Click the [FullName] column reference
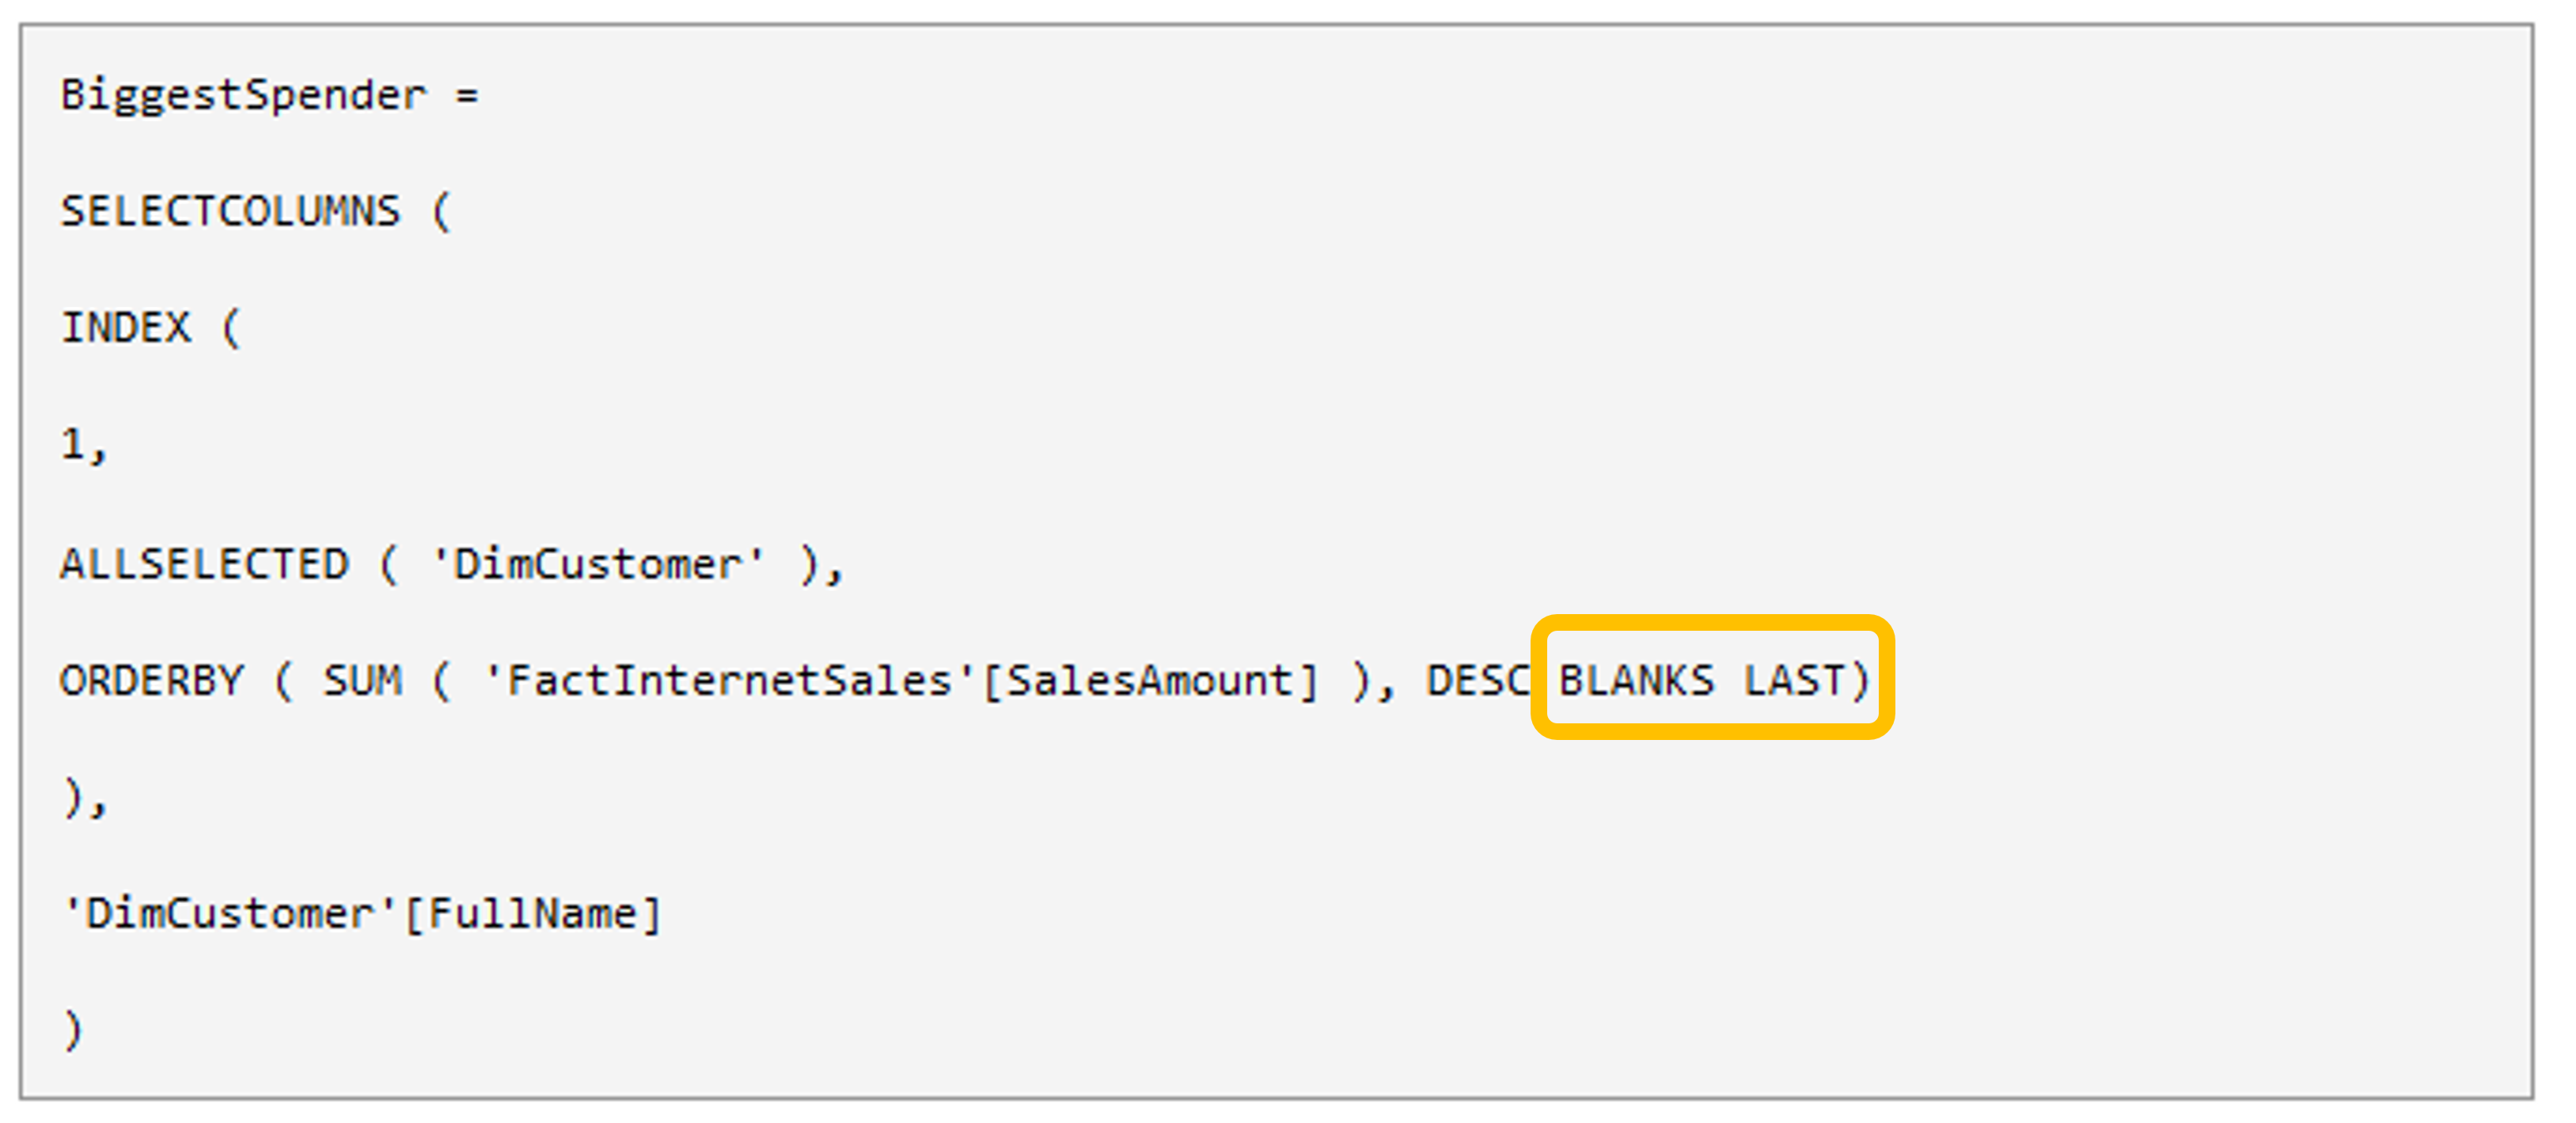 click(532, 914)
